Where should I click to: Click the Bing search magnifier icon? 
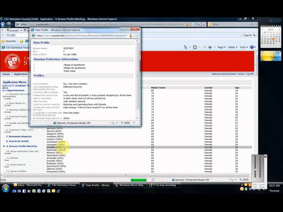(252, 24)
